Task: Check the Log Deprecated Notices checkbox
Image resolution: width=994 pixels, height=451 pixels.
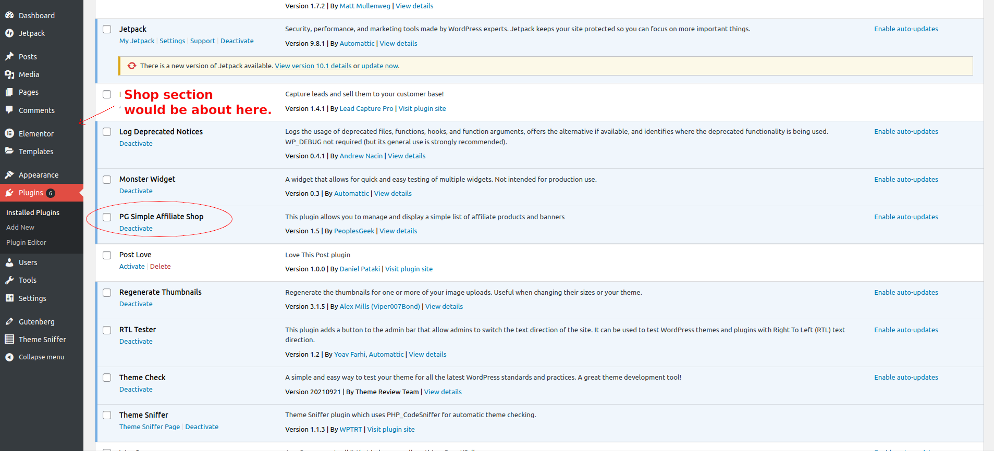Action: [x=107, y=132]
